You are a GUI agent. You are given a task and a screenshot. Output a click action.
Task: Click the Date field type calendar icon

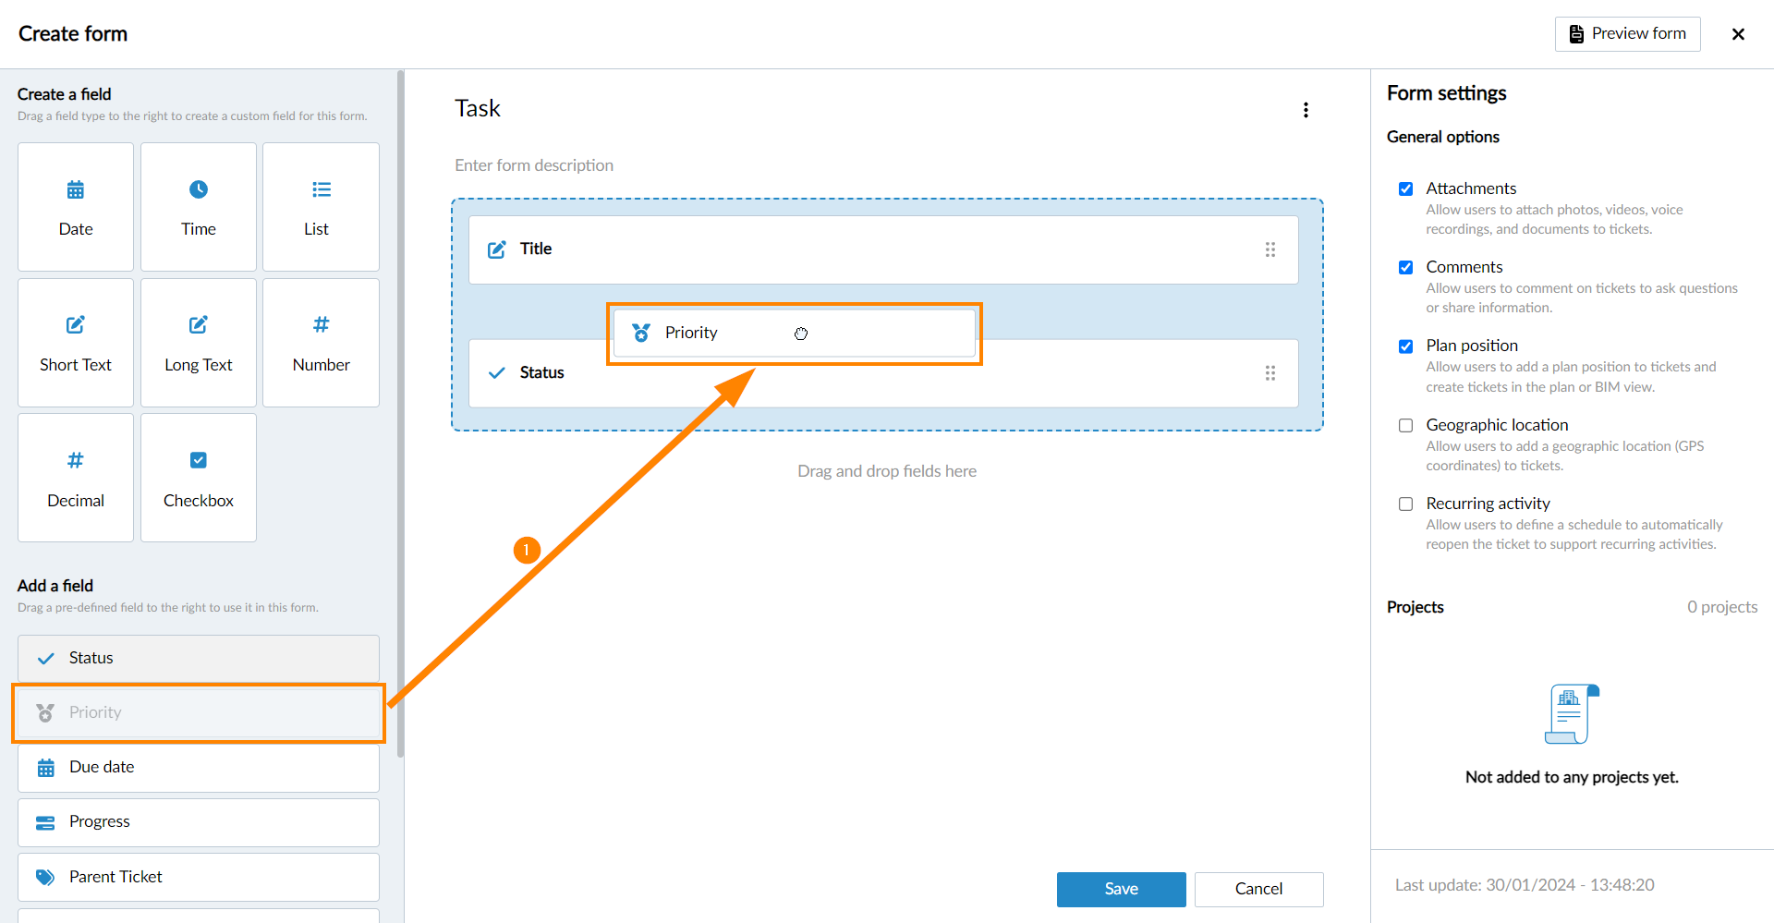pyautogui.click(x=76, y=190)
